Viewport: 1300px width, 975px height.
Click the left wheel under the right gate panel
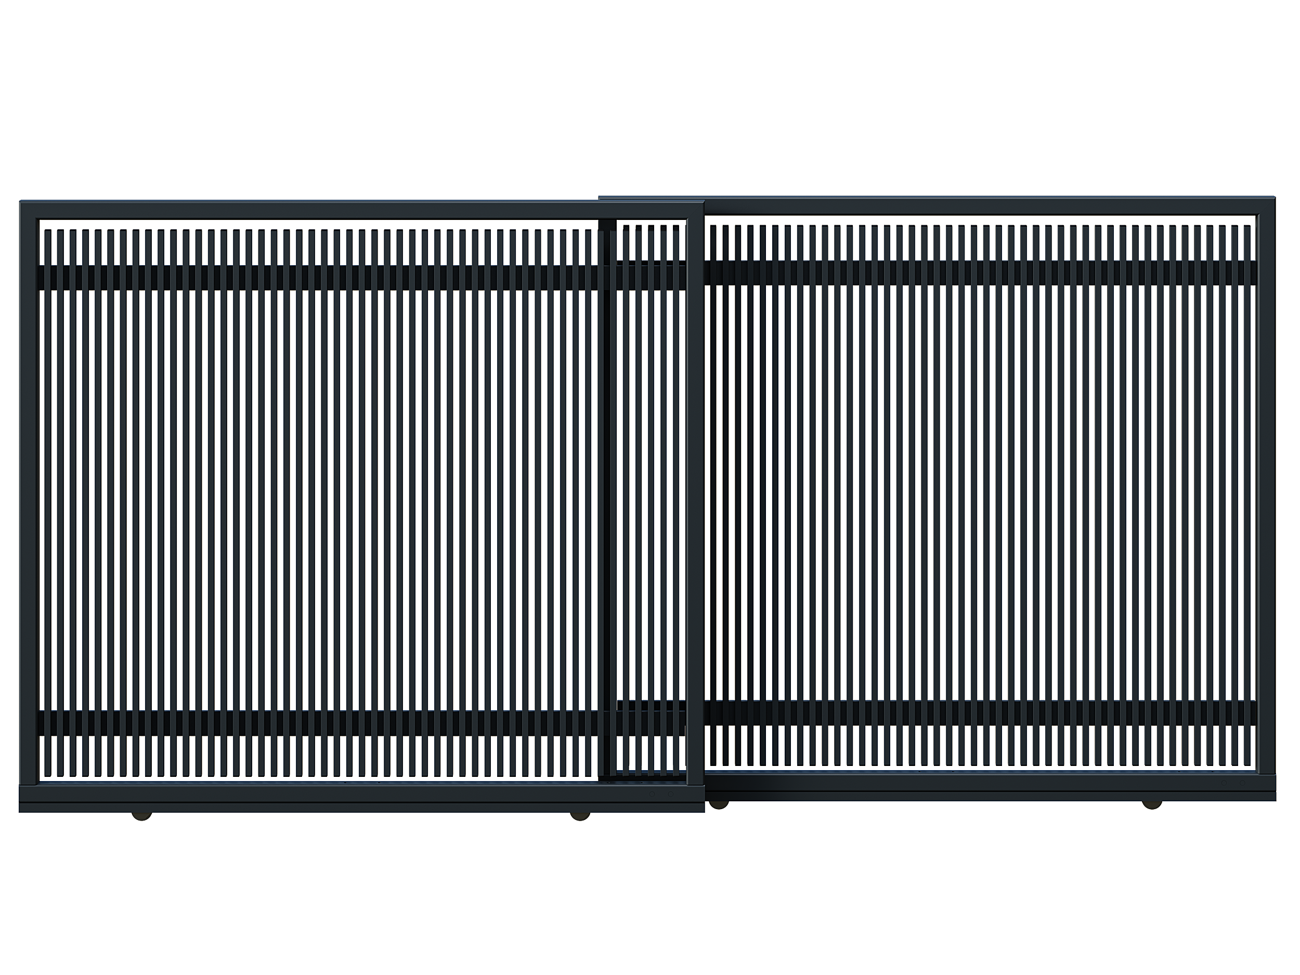tap(718, 804)
